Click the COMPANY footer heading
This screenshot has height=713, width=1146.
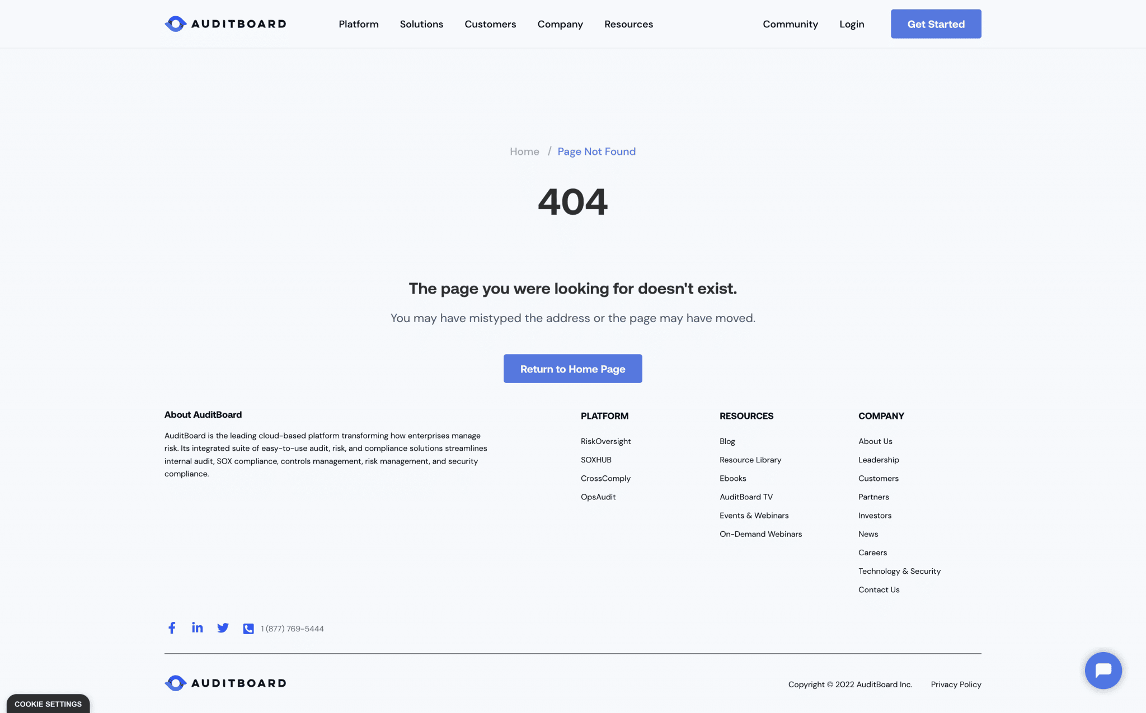[881, 416]
